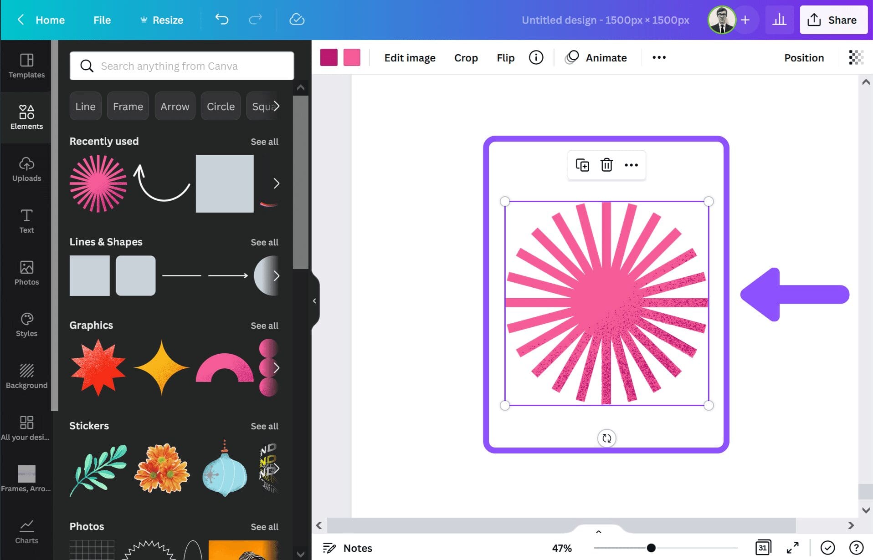Open the Photos panel

[26, 273]
